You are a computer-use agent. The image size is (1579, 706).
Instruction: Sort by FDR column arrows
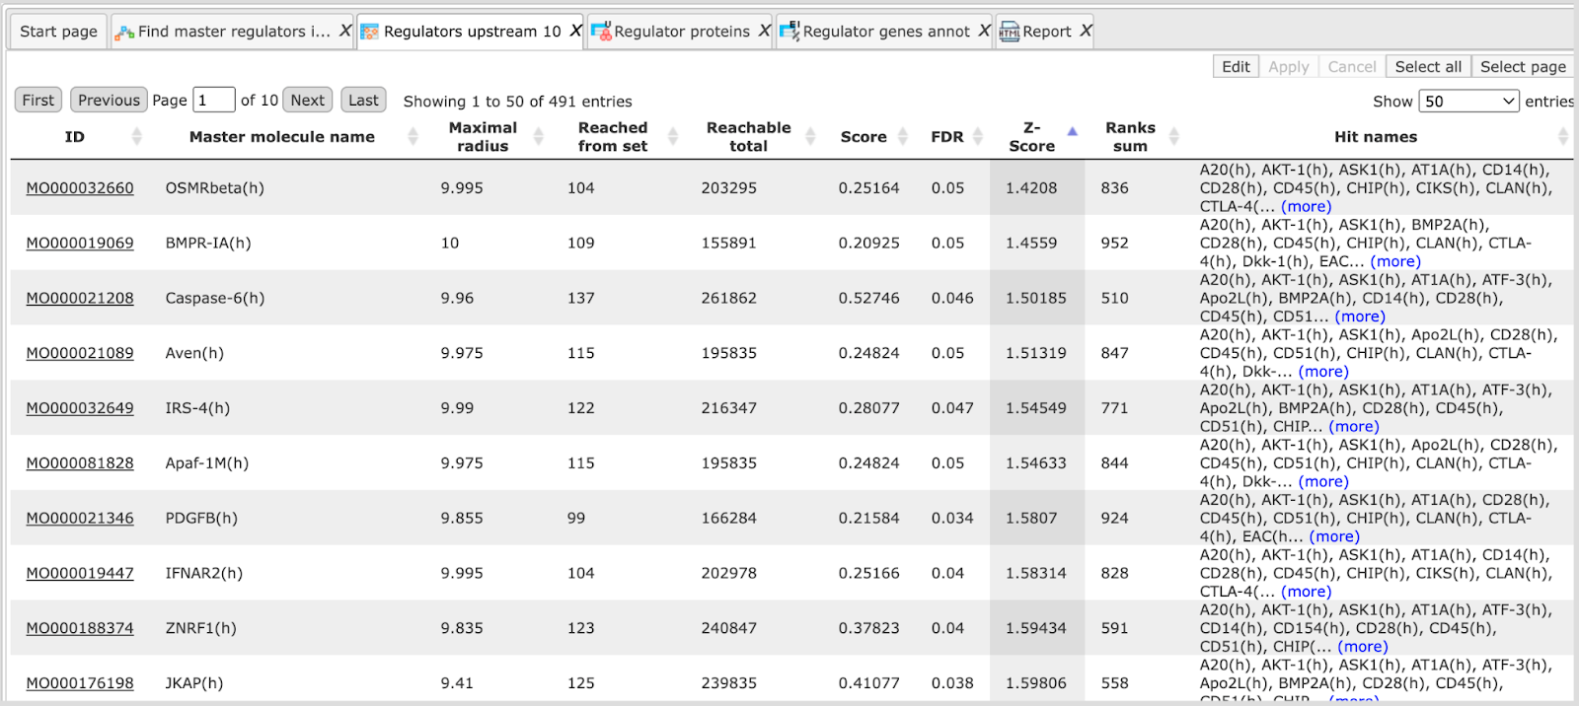(x=978, y=137)
